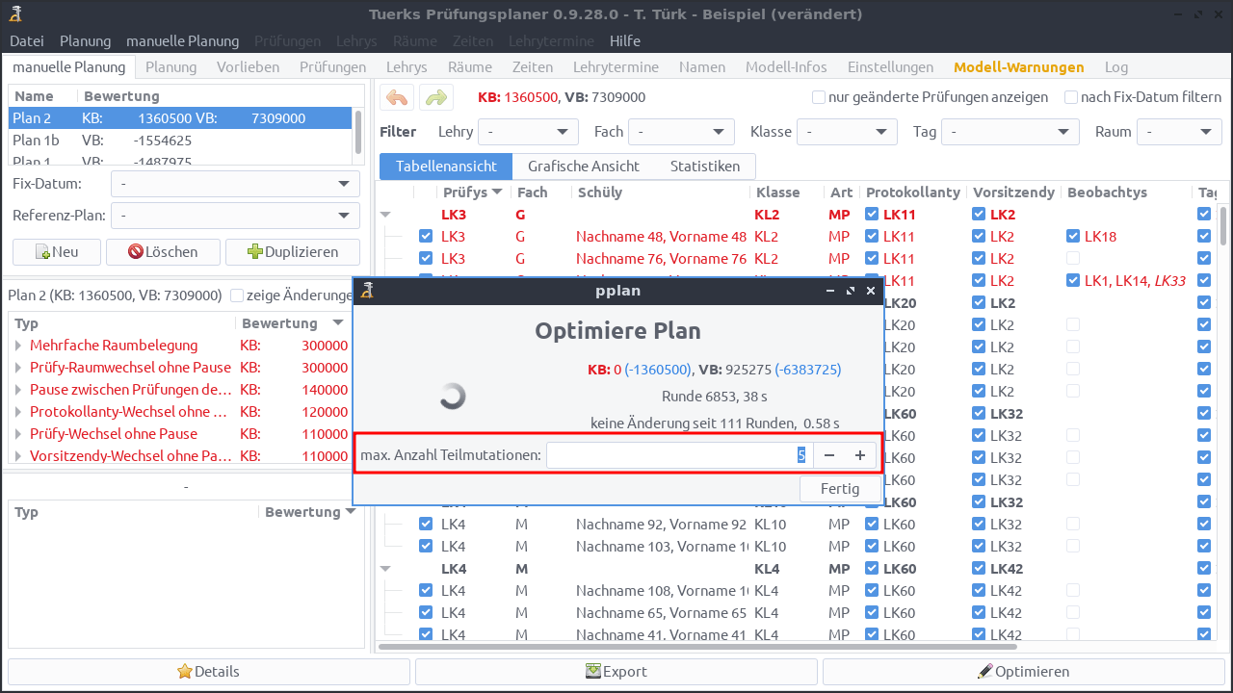Screen dimensions: 1233x693
Task: Enable 'nur geänderte Prüfungen anzeigen' checkbox
Action: pyautogui.click(x=819, y=97)
